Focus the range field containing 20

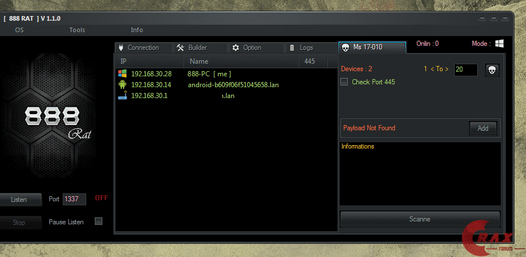coord(466,69)
